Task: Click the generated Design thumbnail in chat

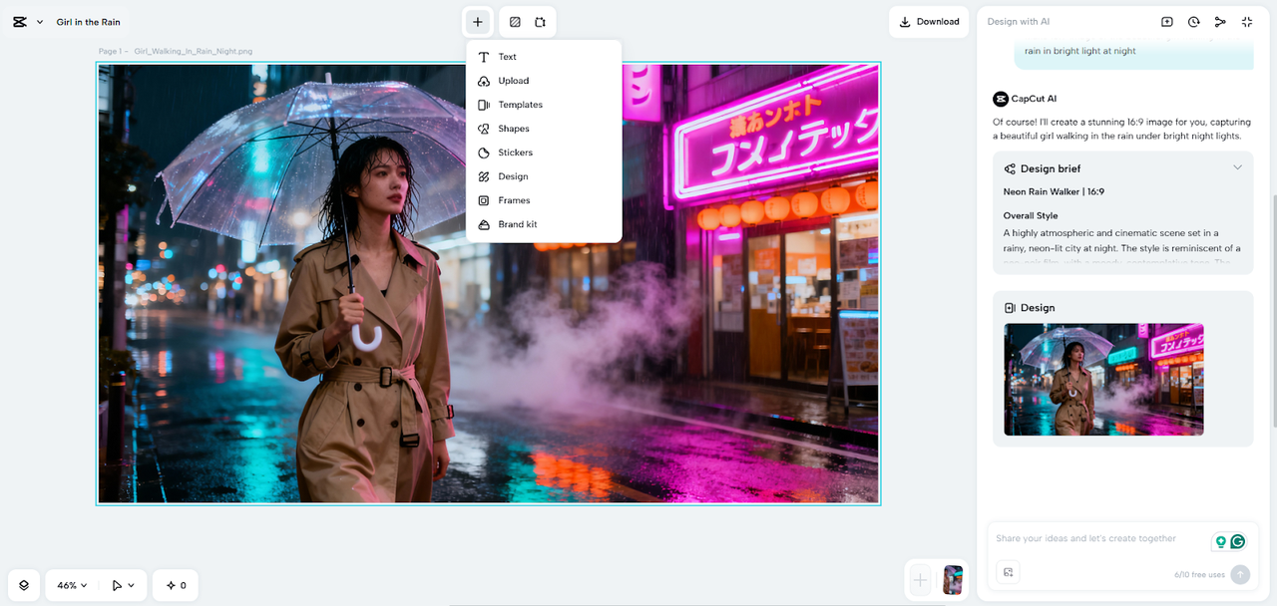Action: 1103,379
